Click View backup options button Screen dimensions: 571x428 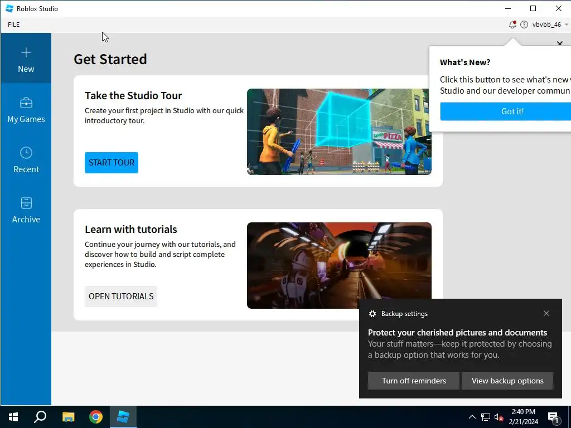tap(507, 381)
